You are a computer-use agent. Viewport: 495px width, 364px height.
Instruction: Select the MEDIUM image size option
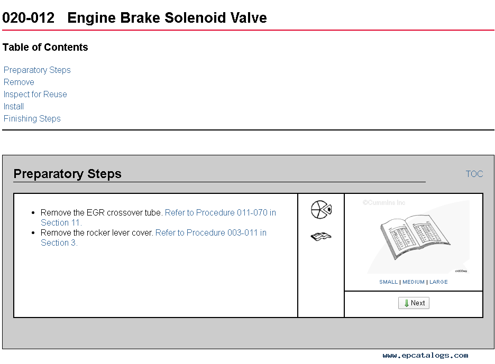coord(414,282)
